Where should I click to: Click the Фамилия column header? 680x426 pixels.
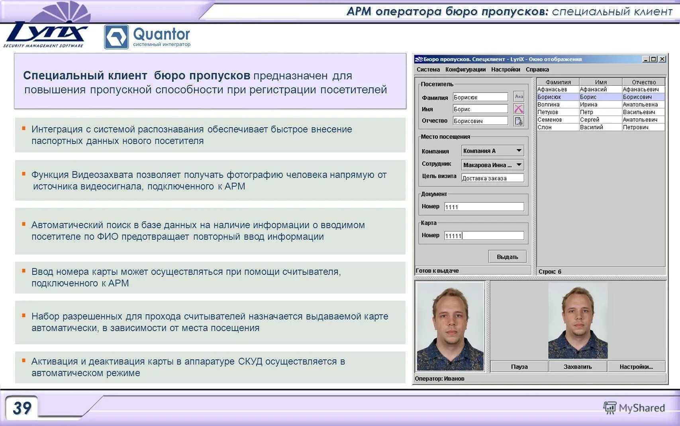coord(558,82)
